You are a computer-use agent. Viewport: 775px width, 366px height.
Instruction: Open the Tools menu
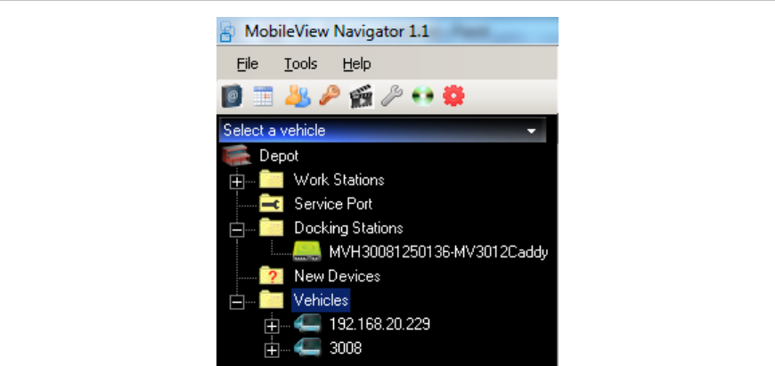tap(300, 64)
